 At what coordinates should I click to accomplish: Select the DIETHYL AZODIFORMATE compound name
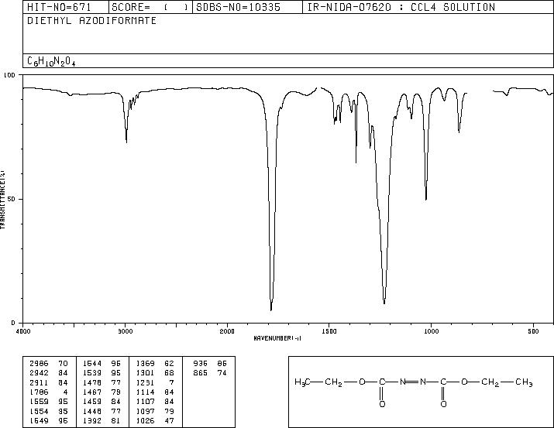[92, 21]
